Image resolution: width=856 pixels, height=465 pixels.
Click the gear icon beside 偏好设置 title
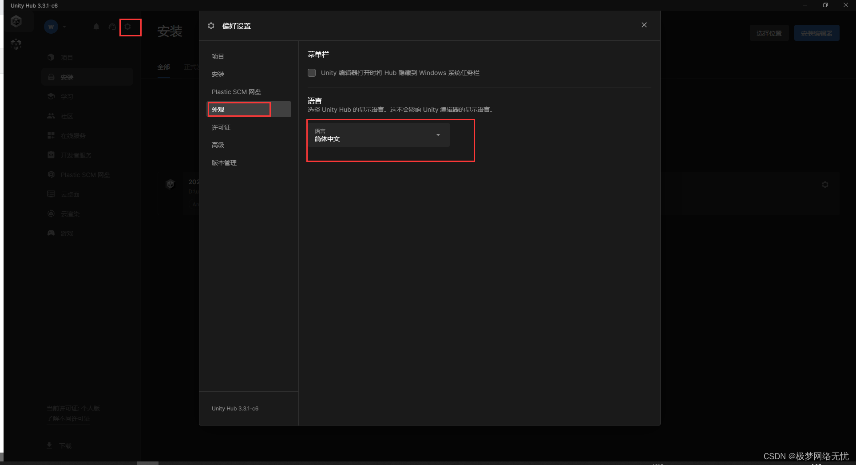click(x=211, y=26)
